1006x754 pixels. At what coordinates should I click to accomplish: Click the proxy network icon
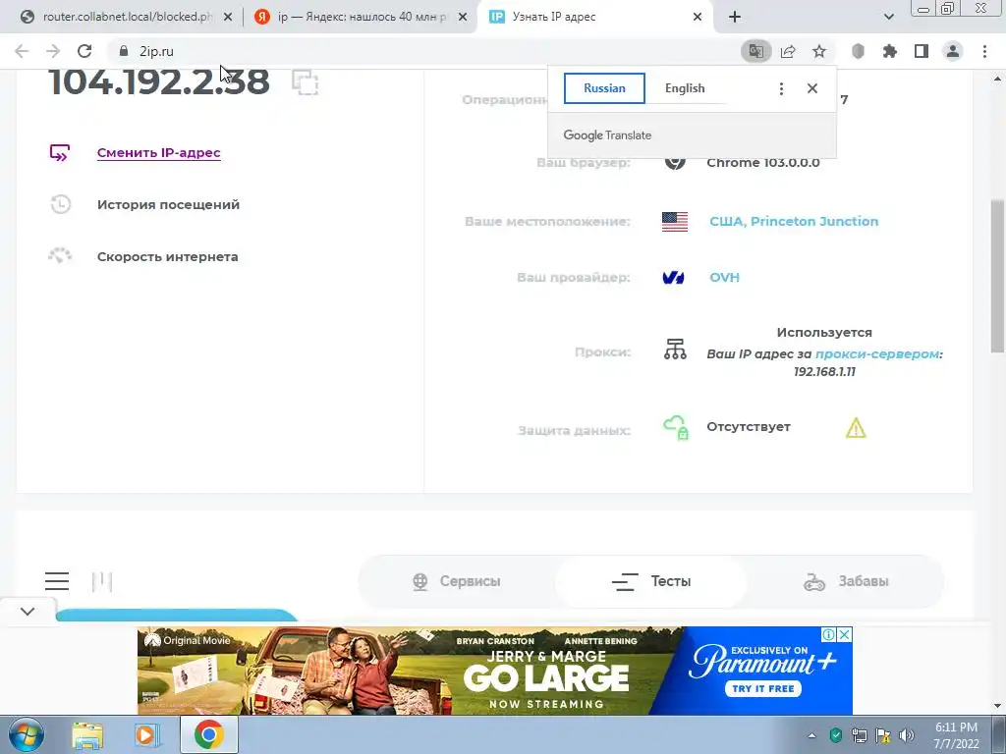(675, 349)
